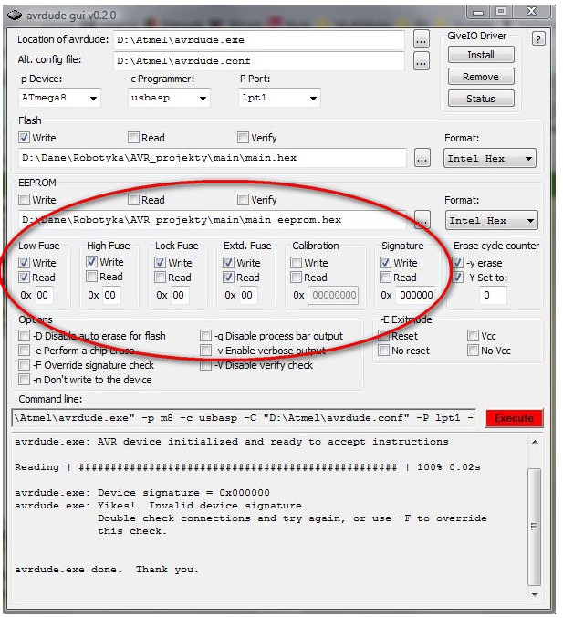Enable Calibration Write checkbox
Screen dimensions: 563x618
pos(296,263)
